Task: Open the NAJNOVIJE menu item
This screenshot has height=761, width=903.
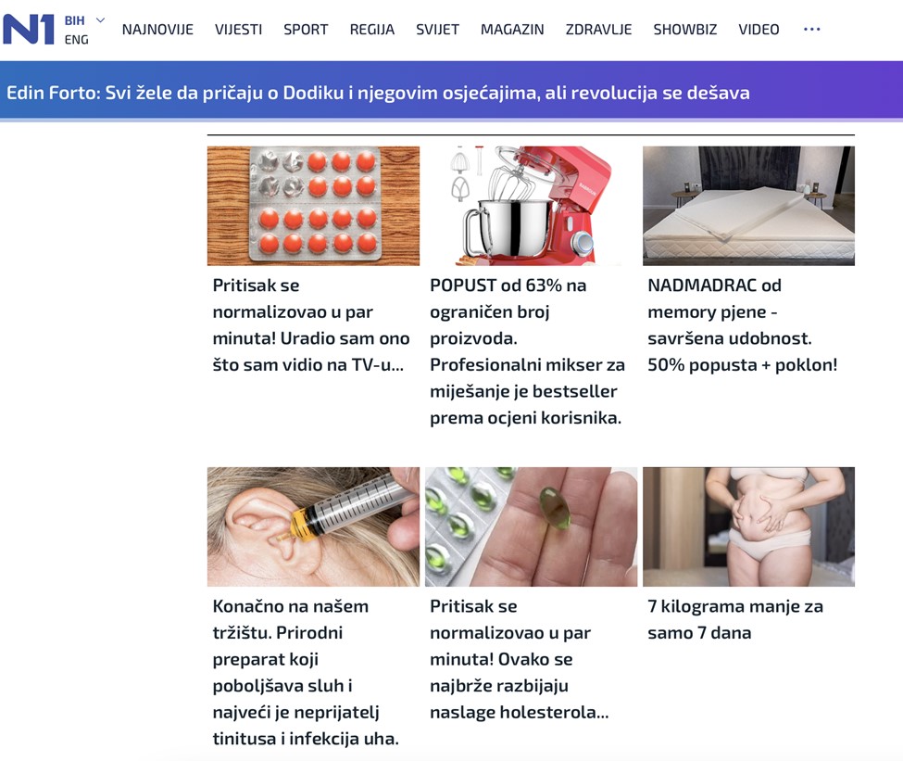Action: pyautogui.click(x=157, y=30)
